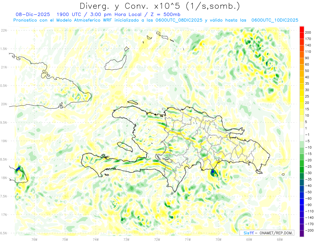Click the white swatch between legend values 1 and -1

pos(302,131)
